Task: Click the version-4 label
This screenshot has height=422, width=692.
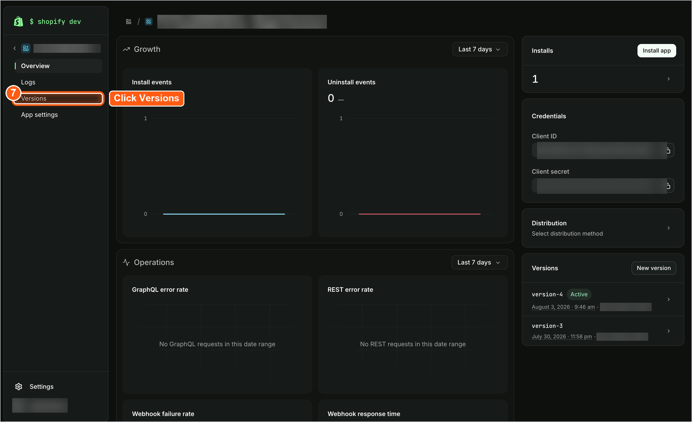Action: pos(547,294)
